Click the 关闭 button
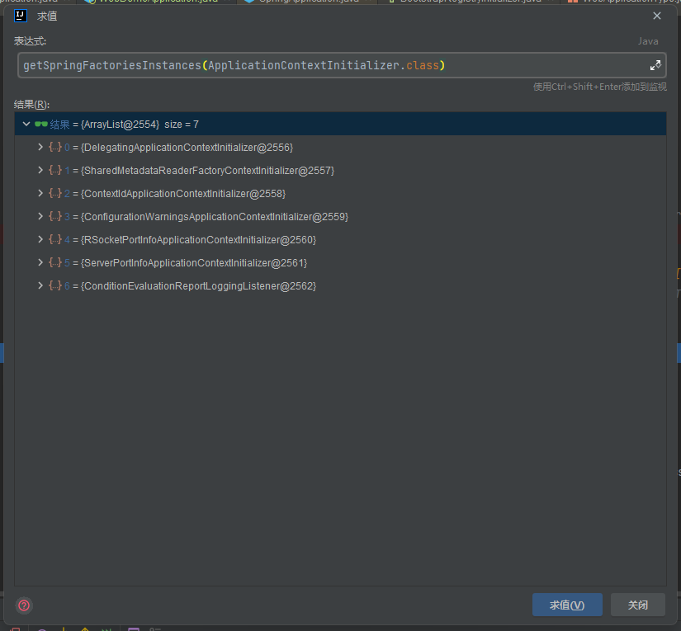681x631 pixels. [637, 605]
